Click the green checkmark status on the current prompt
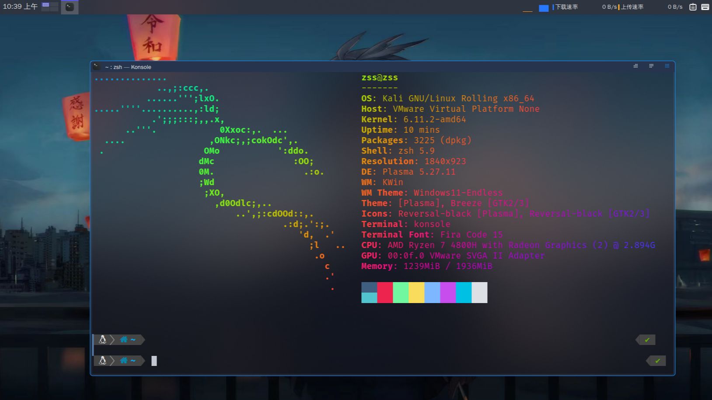 click(657, 361)
